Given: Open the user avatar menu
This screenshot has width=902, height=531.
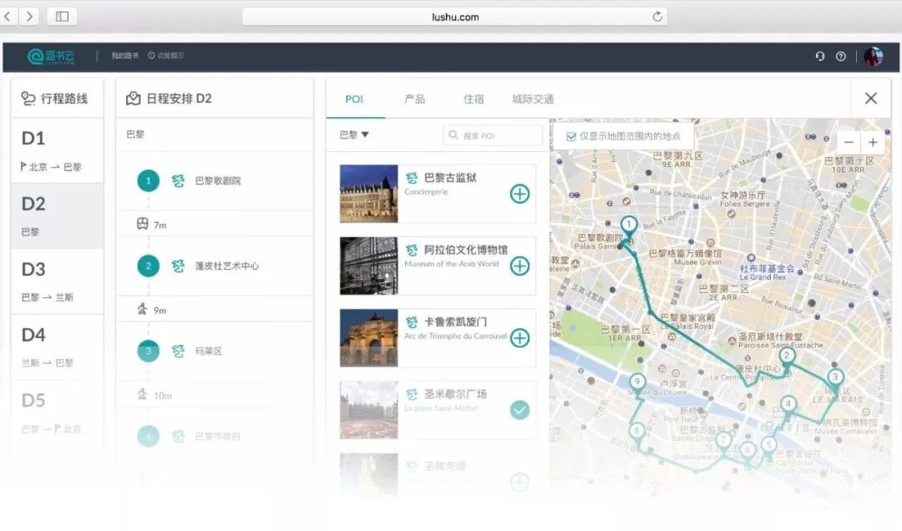Looking at the screenshot, I should [x=874, y=56].
